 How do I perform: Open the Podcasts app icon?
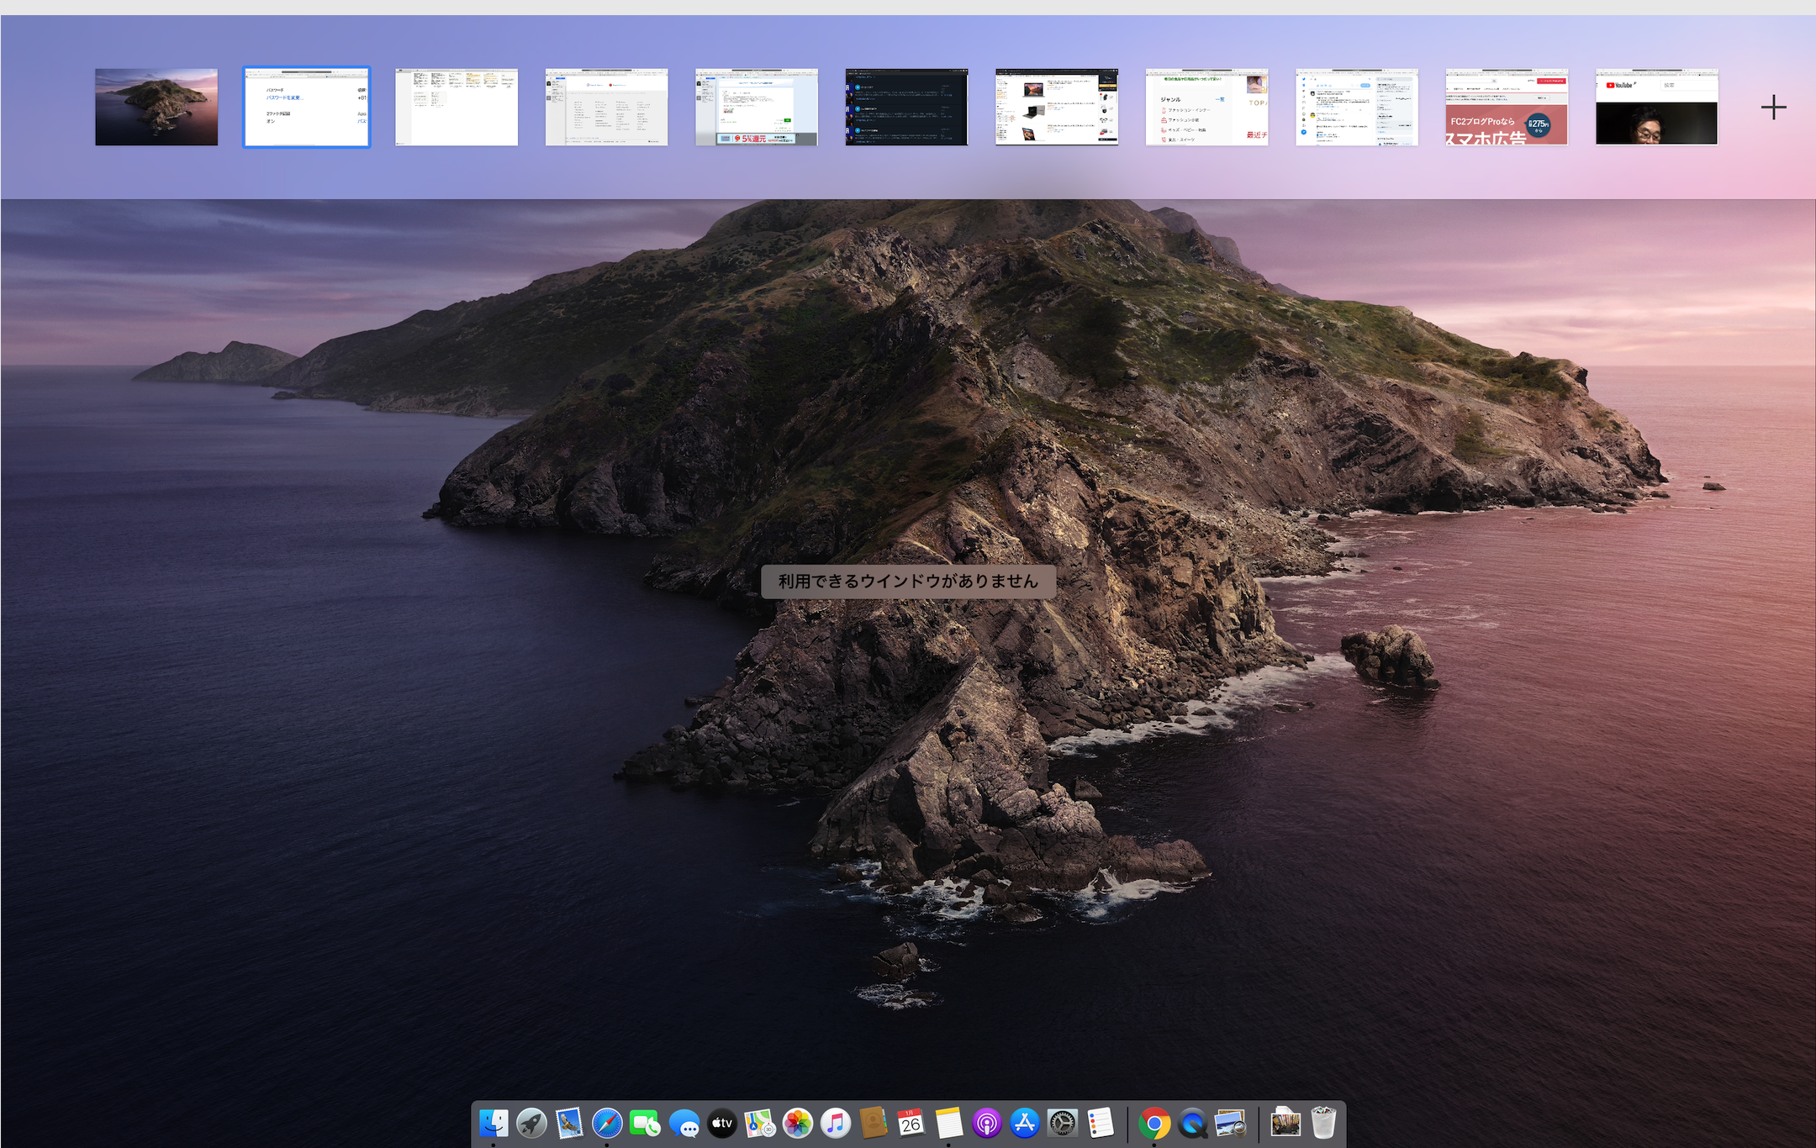pyautogui.click(x=987, y=1123)
